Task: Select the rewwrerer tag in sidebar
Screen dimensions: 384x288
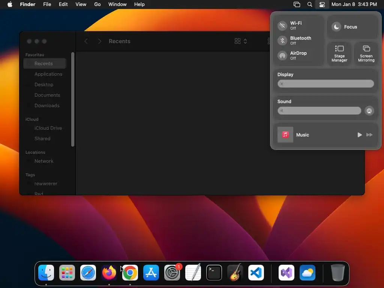Action: pyautogui.click(x=45, y=184)
